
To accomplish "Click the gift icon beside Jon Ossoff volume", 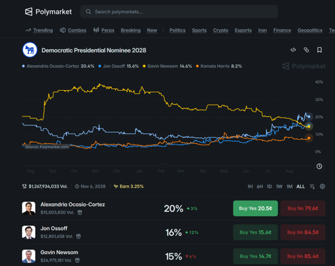I will [79, 237].
